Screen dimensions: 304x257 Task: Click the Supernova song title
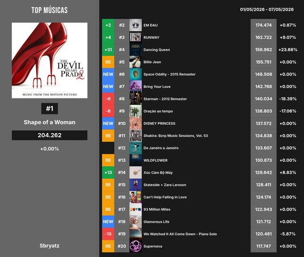[x=153, y=247]
